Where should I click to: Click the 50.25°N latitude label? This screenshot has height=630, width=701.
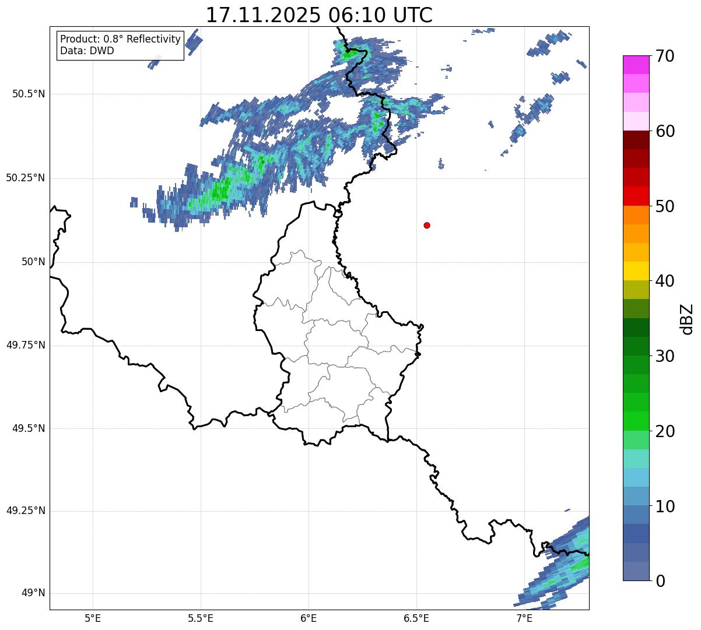tap(26, 178)
